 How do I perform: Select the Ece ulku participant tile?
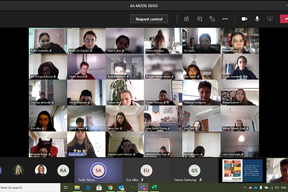(x=146, y=171)
